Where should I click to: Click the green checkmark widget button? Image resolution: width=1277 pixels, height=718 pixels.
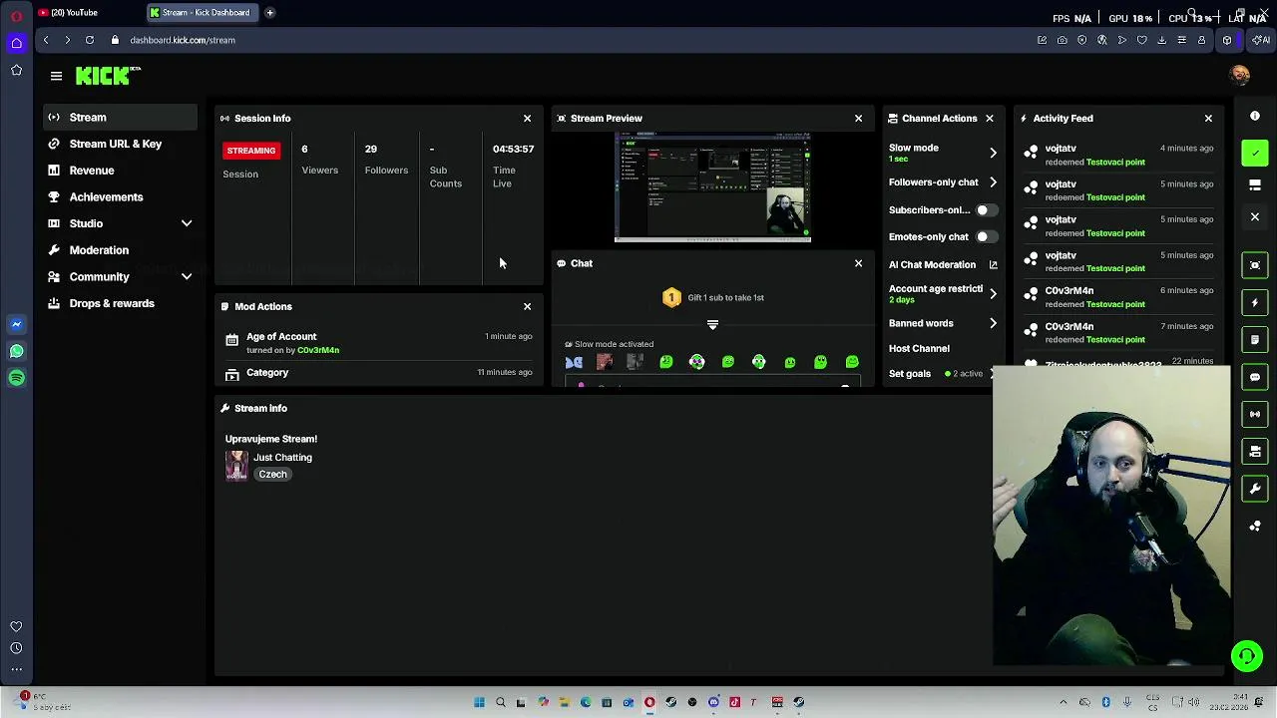click(1255, 154)
